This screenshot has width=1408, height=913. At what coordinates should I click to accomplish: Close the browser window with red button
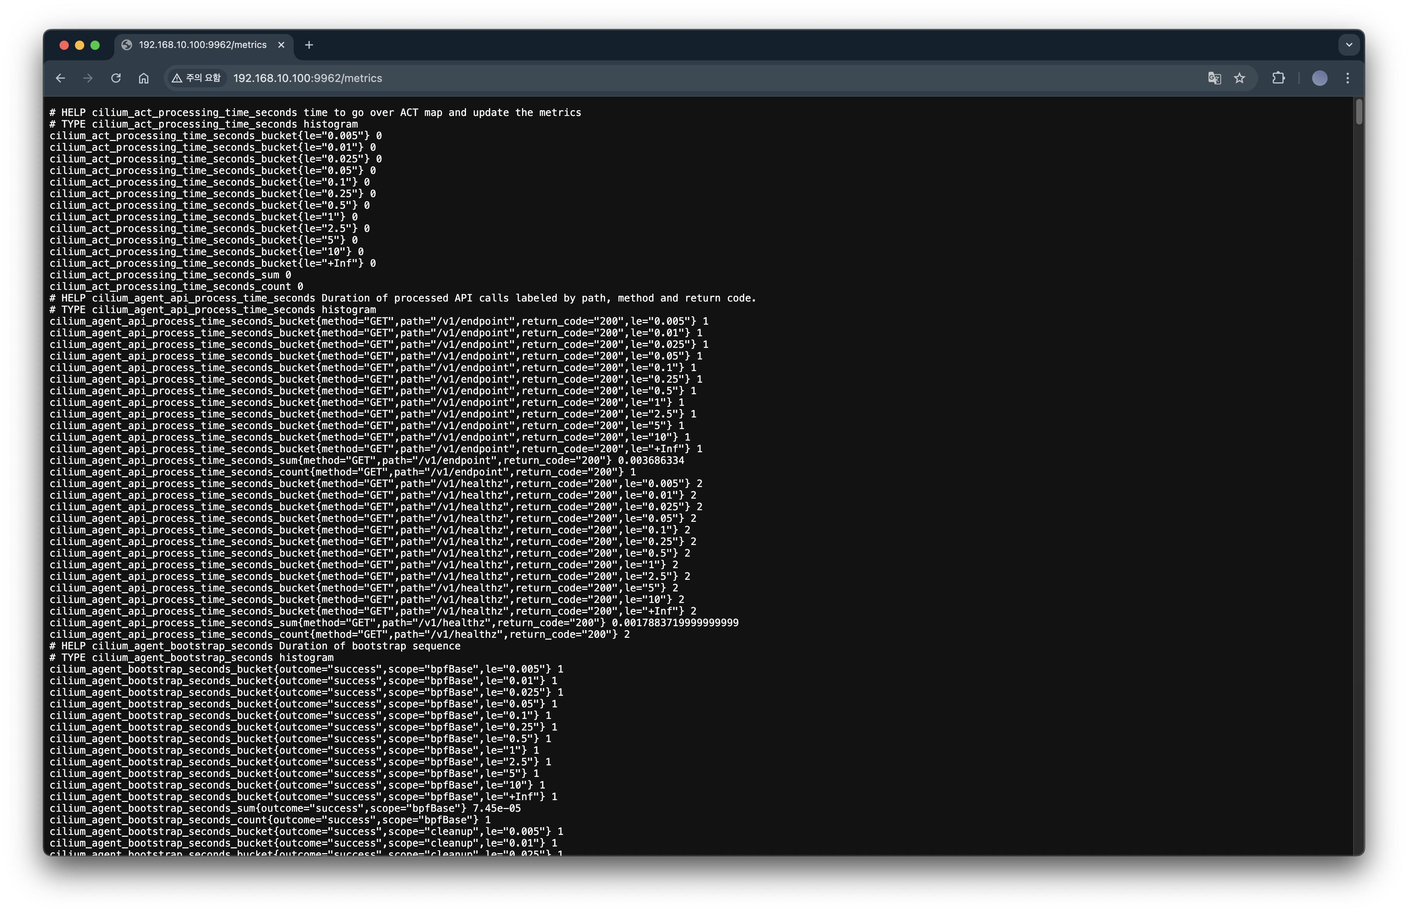pos(64,45)
